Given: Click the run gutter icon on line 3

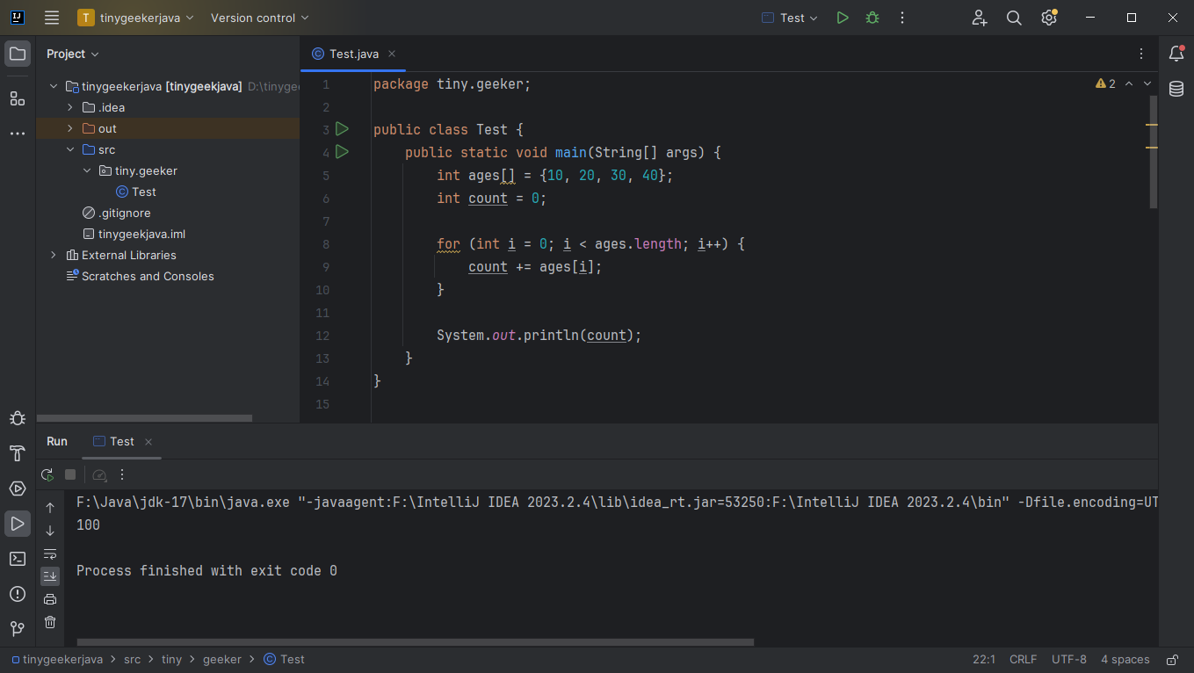Looking at the screenshot, I should point(343,129).
